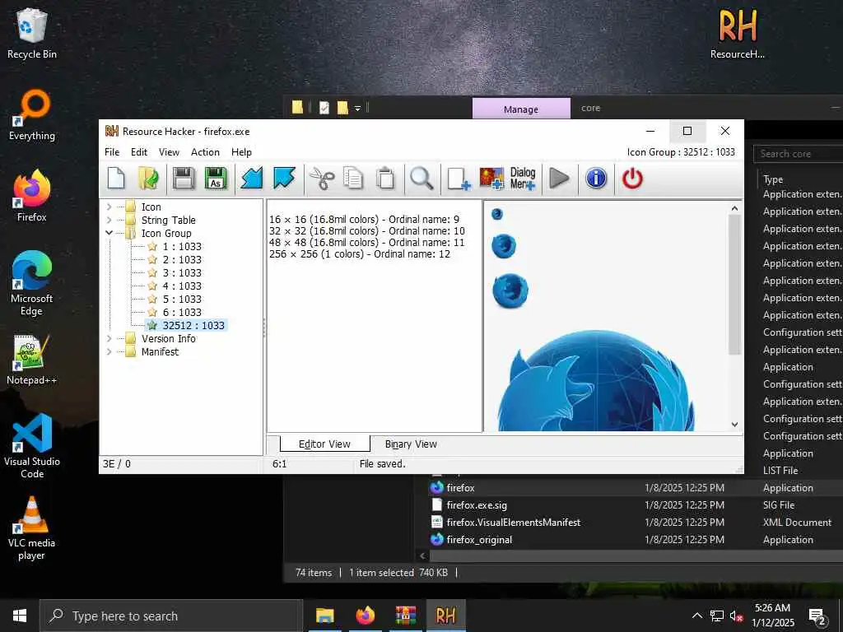Click the Compile script play icon
This screenshot has height=632, width=843.
click(x=559, y=179)
